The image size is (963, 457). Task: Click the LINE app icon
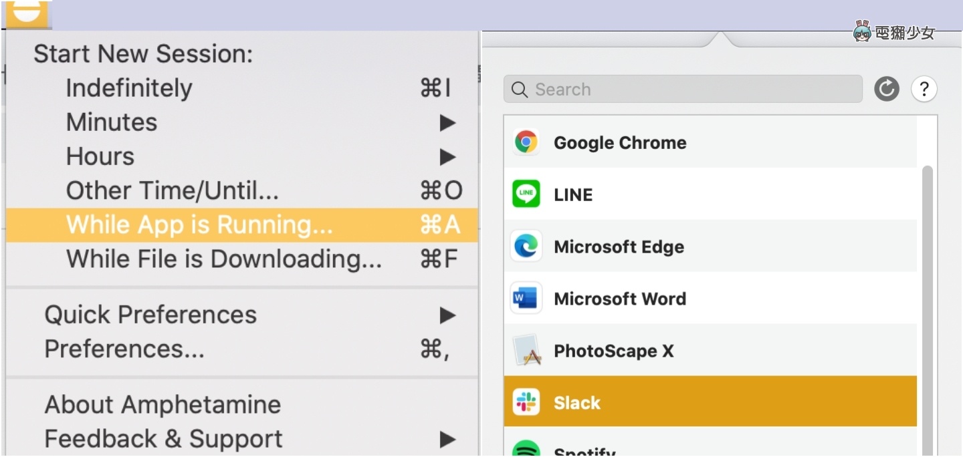point(526,194)
